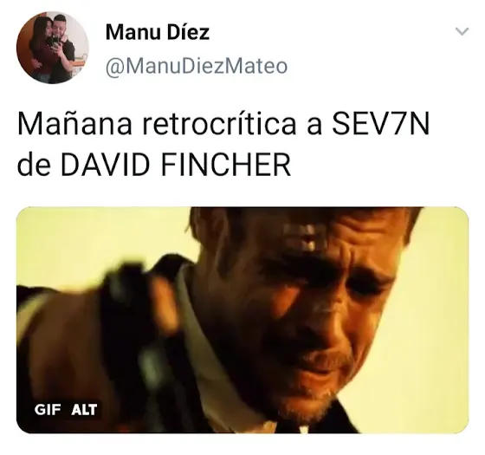Click the word FINCHER in tweet
Viewport: 485px width, 455px height.
click(x=226, y=165)
